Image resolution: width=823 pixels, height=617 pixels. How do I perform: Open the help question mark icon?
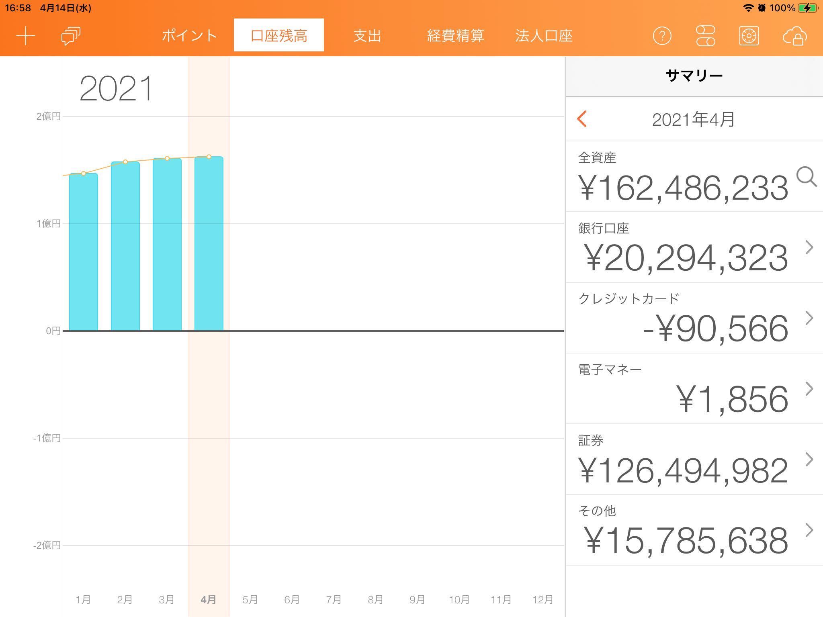coord(662,36)
